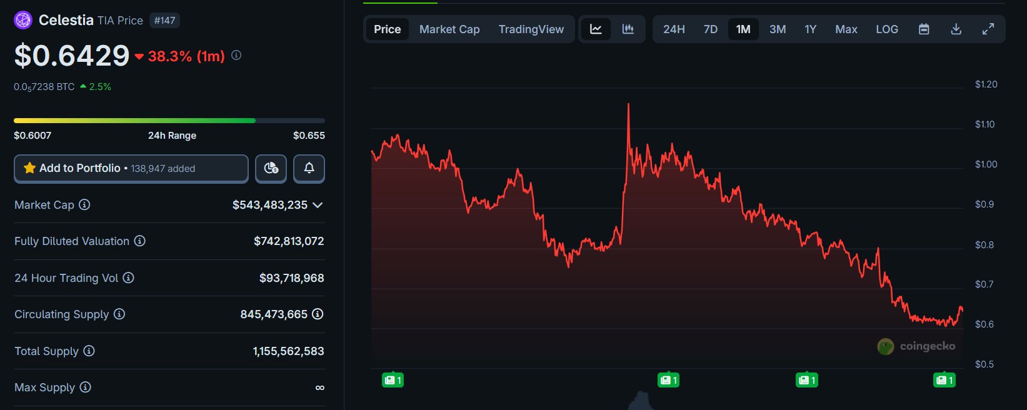1027x410 pixels.
Task: Switch to TradingView tab
Action: coord(531,29)
